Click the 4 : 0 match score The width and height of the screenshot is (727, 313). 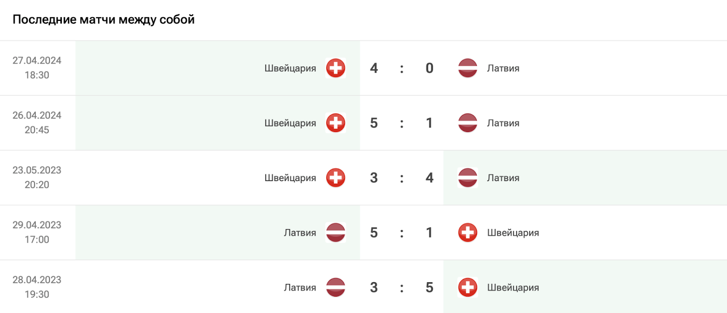tap(402, 68)
